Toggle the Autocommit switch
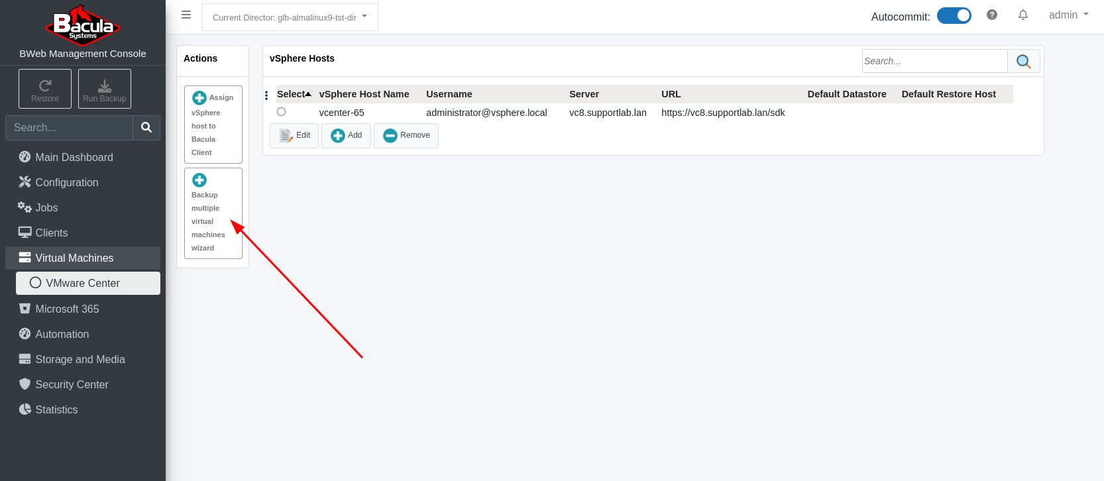The height and width of the screenshot is (481, 1104). [954, 16]
